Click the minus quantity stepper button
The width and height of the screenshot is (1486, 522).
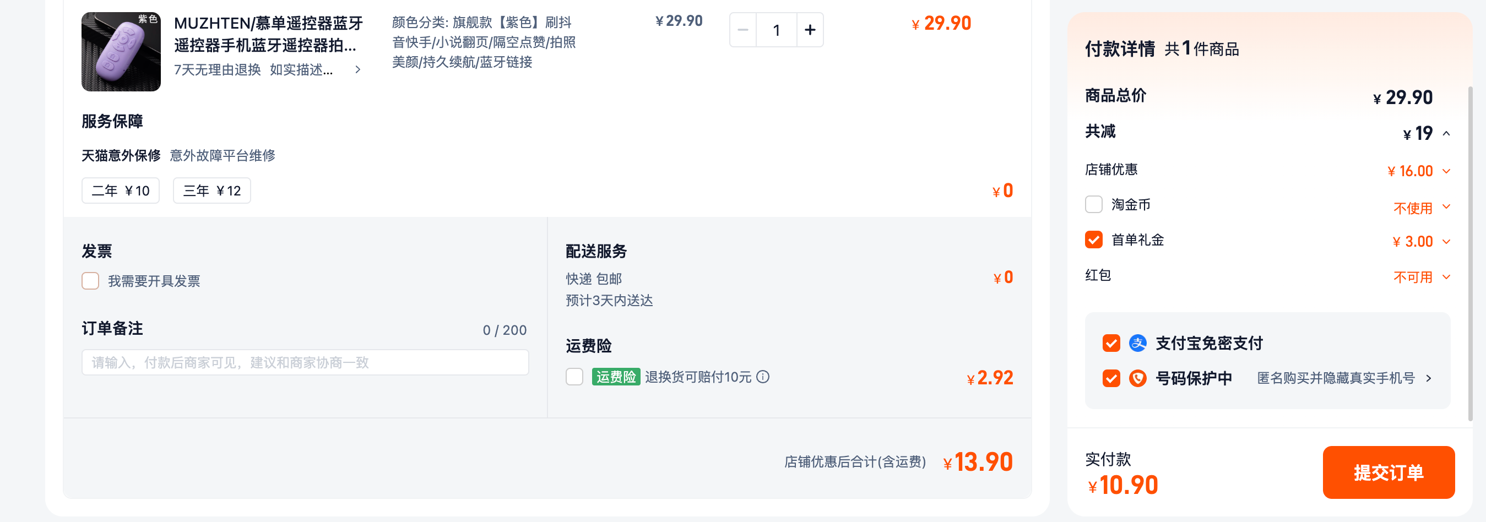point(743,30)
